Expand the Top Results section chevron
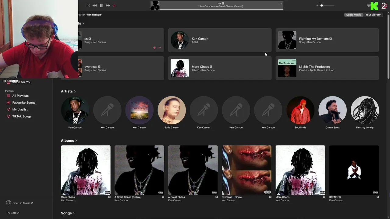The width and height of the screenshot is (390, 219). point(83,23)
